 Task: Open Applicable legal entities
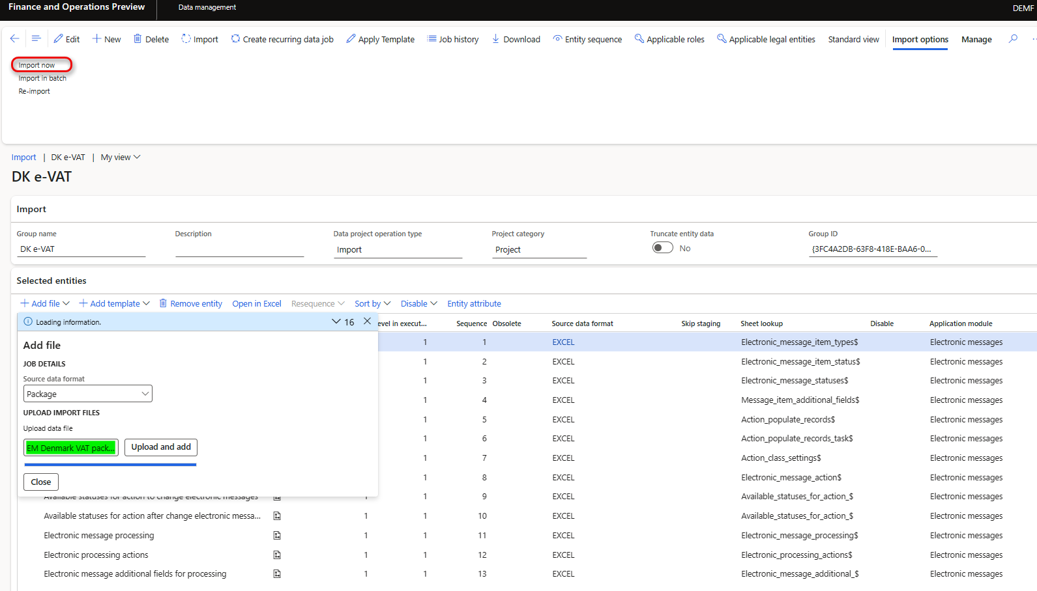767,39
